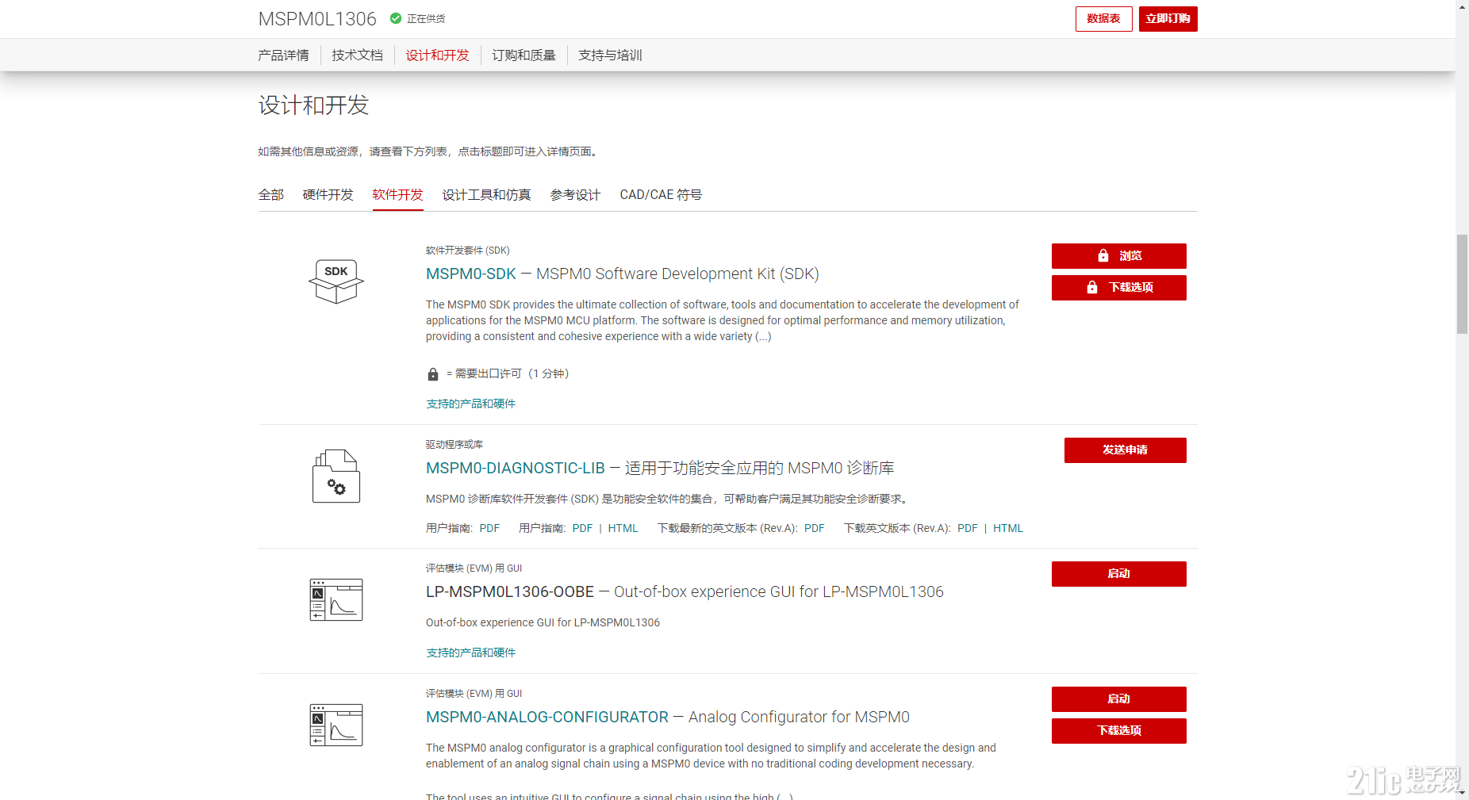The image size is (1469, 800).
Task: Click the 驱动程序或库 category label
Action: coord(455,445)
